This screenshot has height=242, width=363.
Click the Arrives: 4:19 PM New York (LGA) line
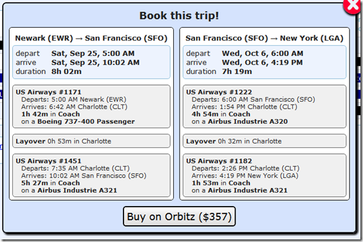(245, 176)
